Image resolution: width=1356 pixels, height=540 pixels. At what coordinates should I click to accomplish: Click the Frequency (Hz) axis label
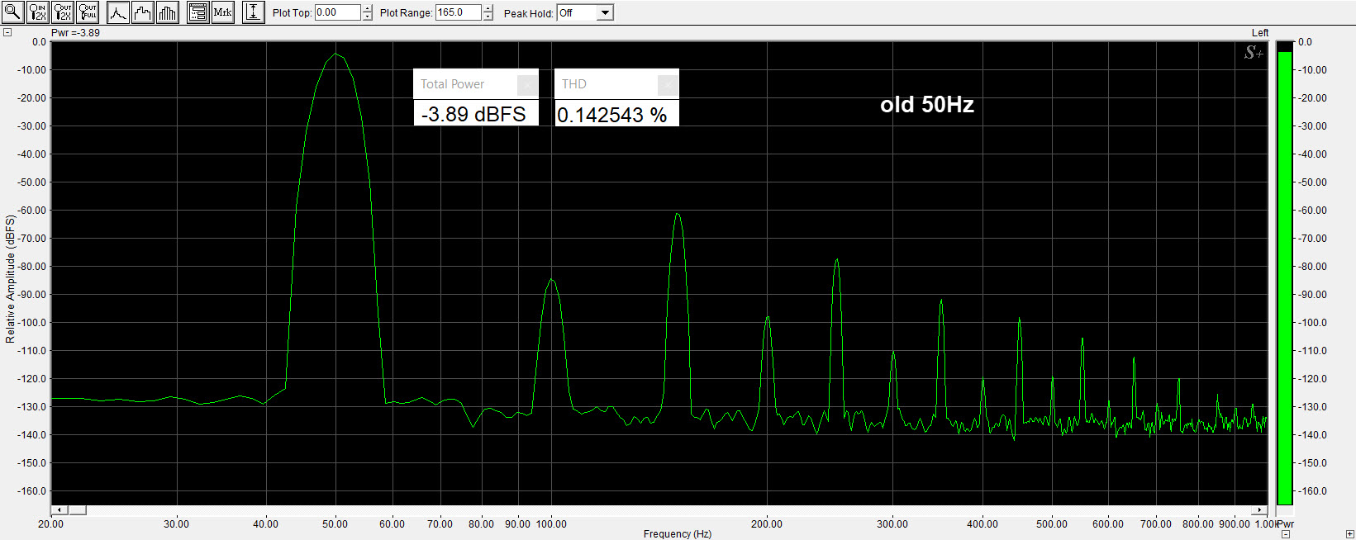(677, 534)
